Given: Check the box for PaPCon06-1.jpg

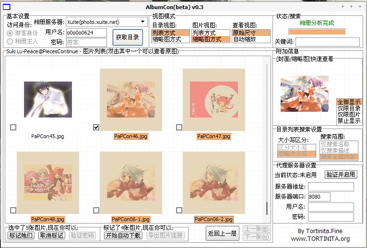Looking at the screenshot, I should click(96, 210).
